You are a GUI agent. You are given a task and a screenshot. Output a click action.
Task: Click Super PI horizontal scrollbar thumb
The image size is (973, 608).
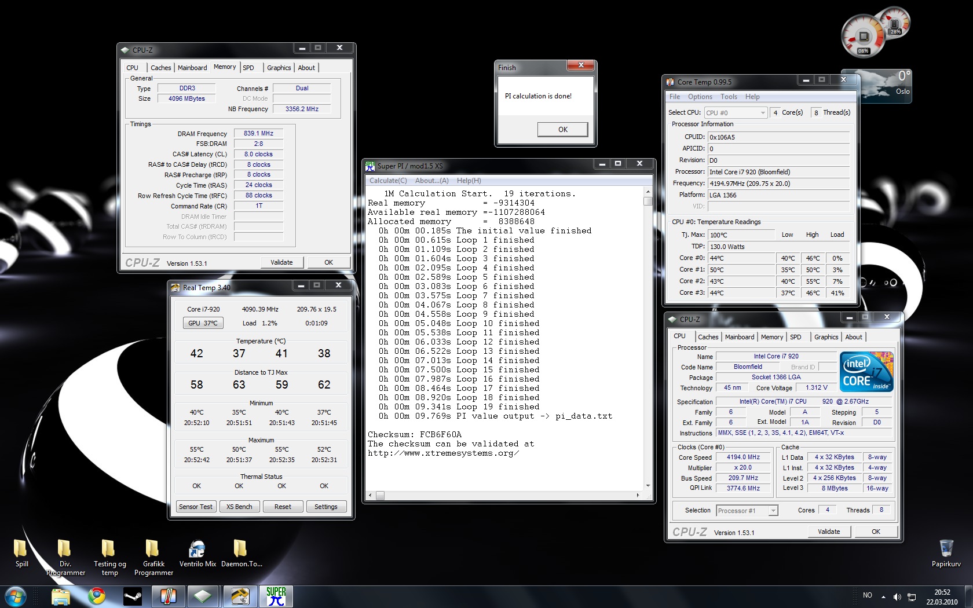[x=380, y=496]
